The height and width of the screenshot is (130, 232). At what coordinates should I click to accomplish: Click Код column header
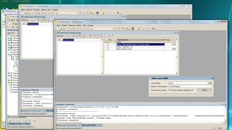click(113, 40)
